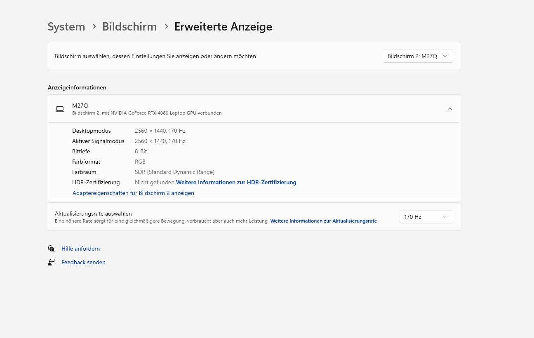Click the Feedback senden person icon
534x338 pixels.
click(x=51, y=262)
